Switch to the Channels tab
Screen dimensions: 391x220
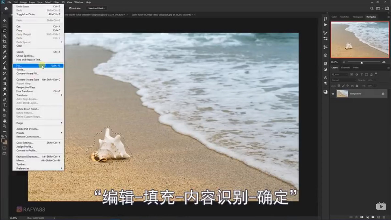(x=345, y=68)
